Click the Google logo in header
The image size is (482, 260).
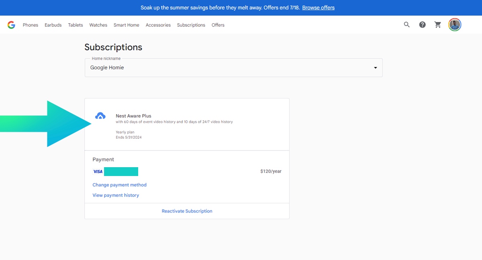pos(11,25)
